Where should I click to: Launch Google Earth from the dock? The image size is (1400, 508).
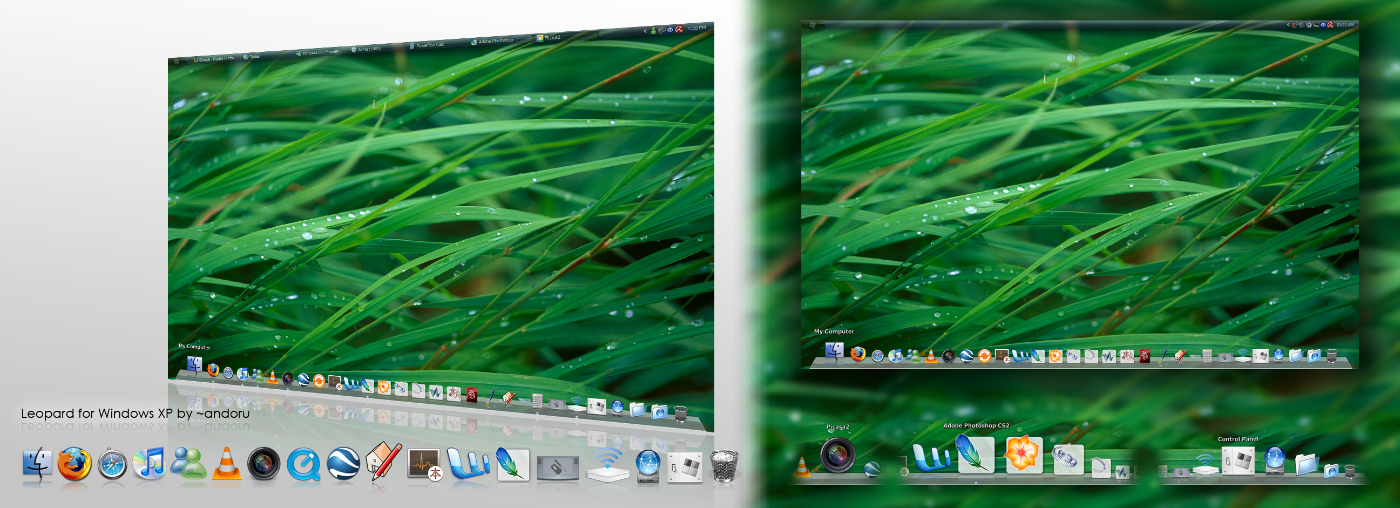point(344,464)
